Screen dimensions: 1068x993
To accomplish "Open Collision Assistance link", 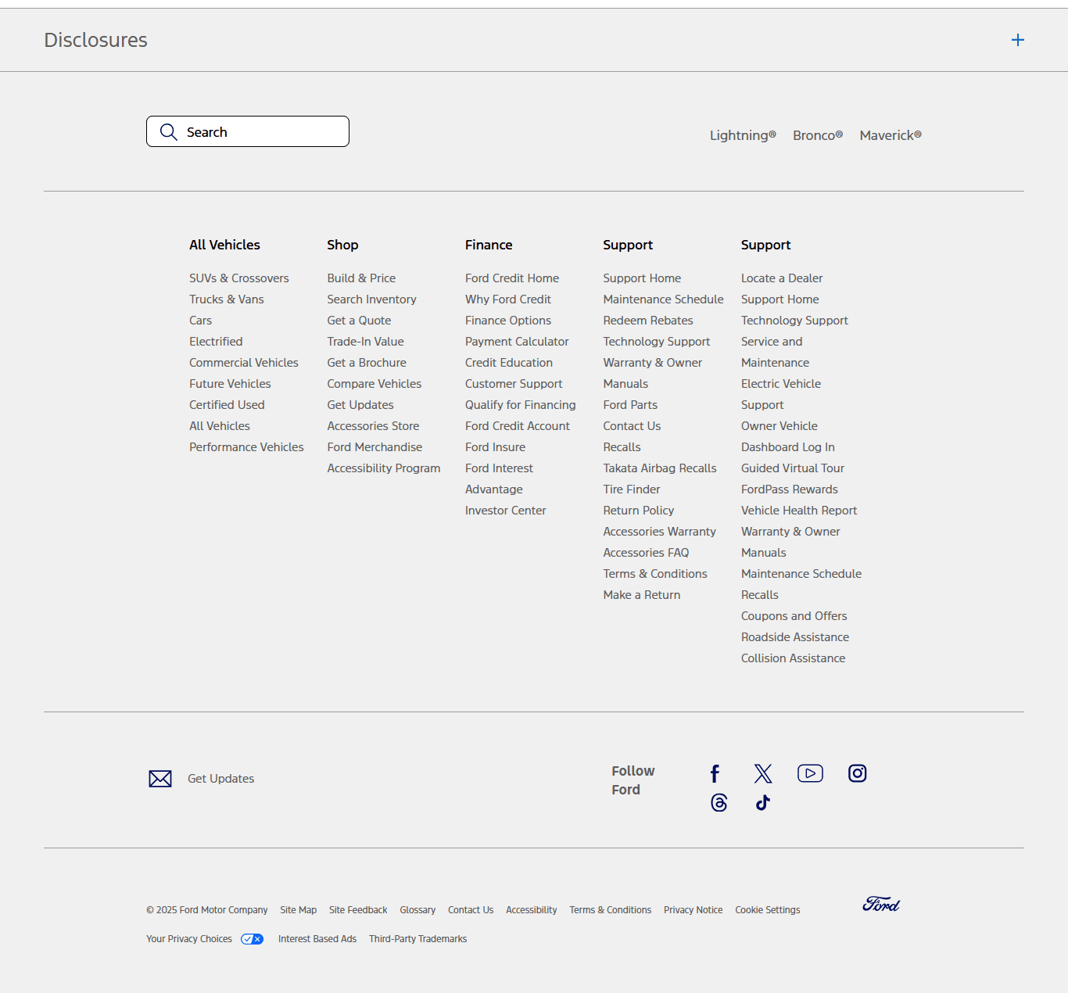I will 794,658.
